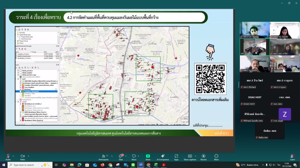Image resolution: width=300 pixels, height=168 pixels.
Task: Click the panel divider handle beside gallery
Action: point(238,85)
